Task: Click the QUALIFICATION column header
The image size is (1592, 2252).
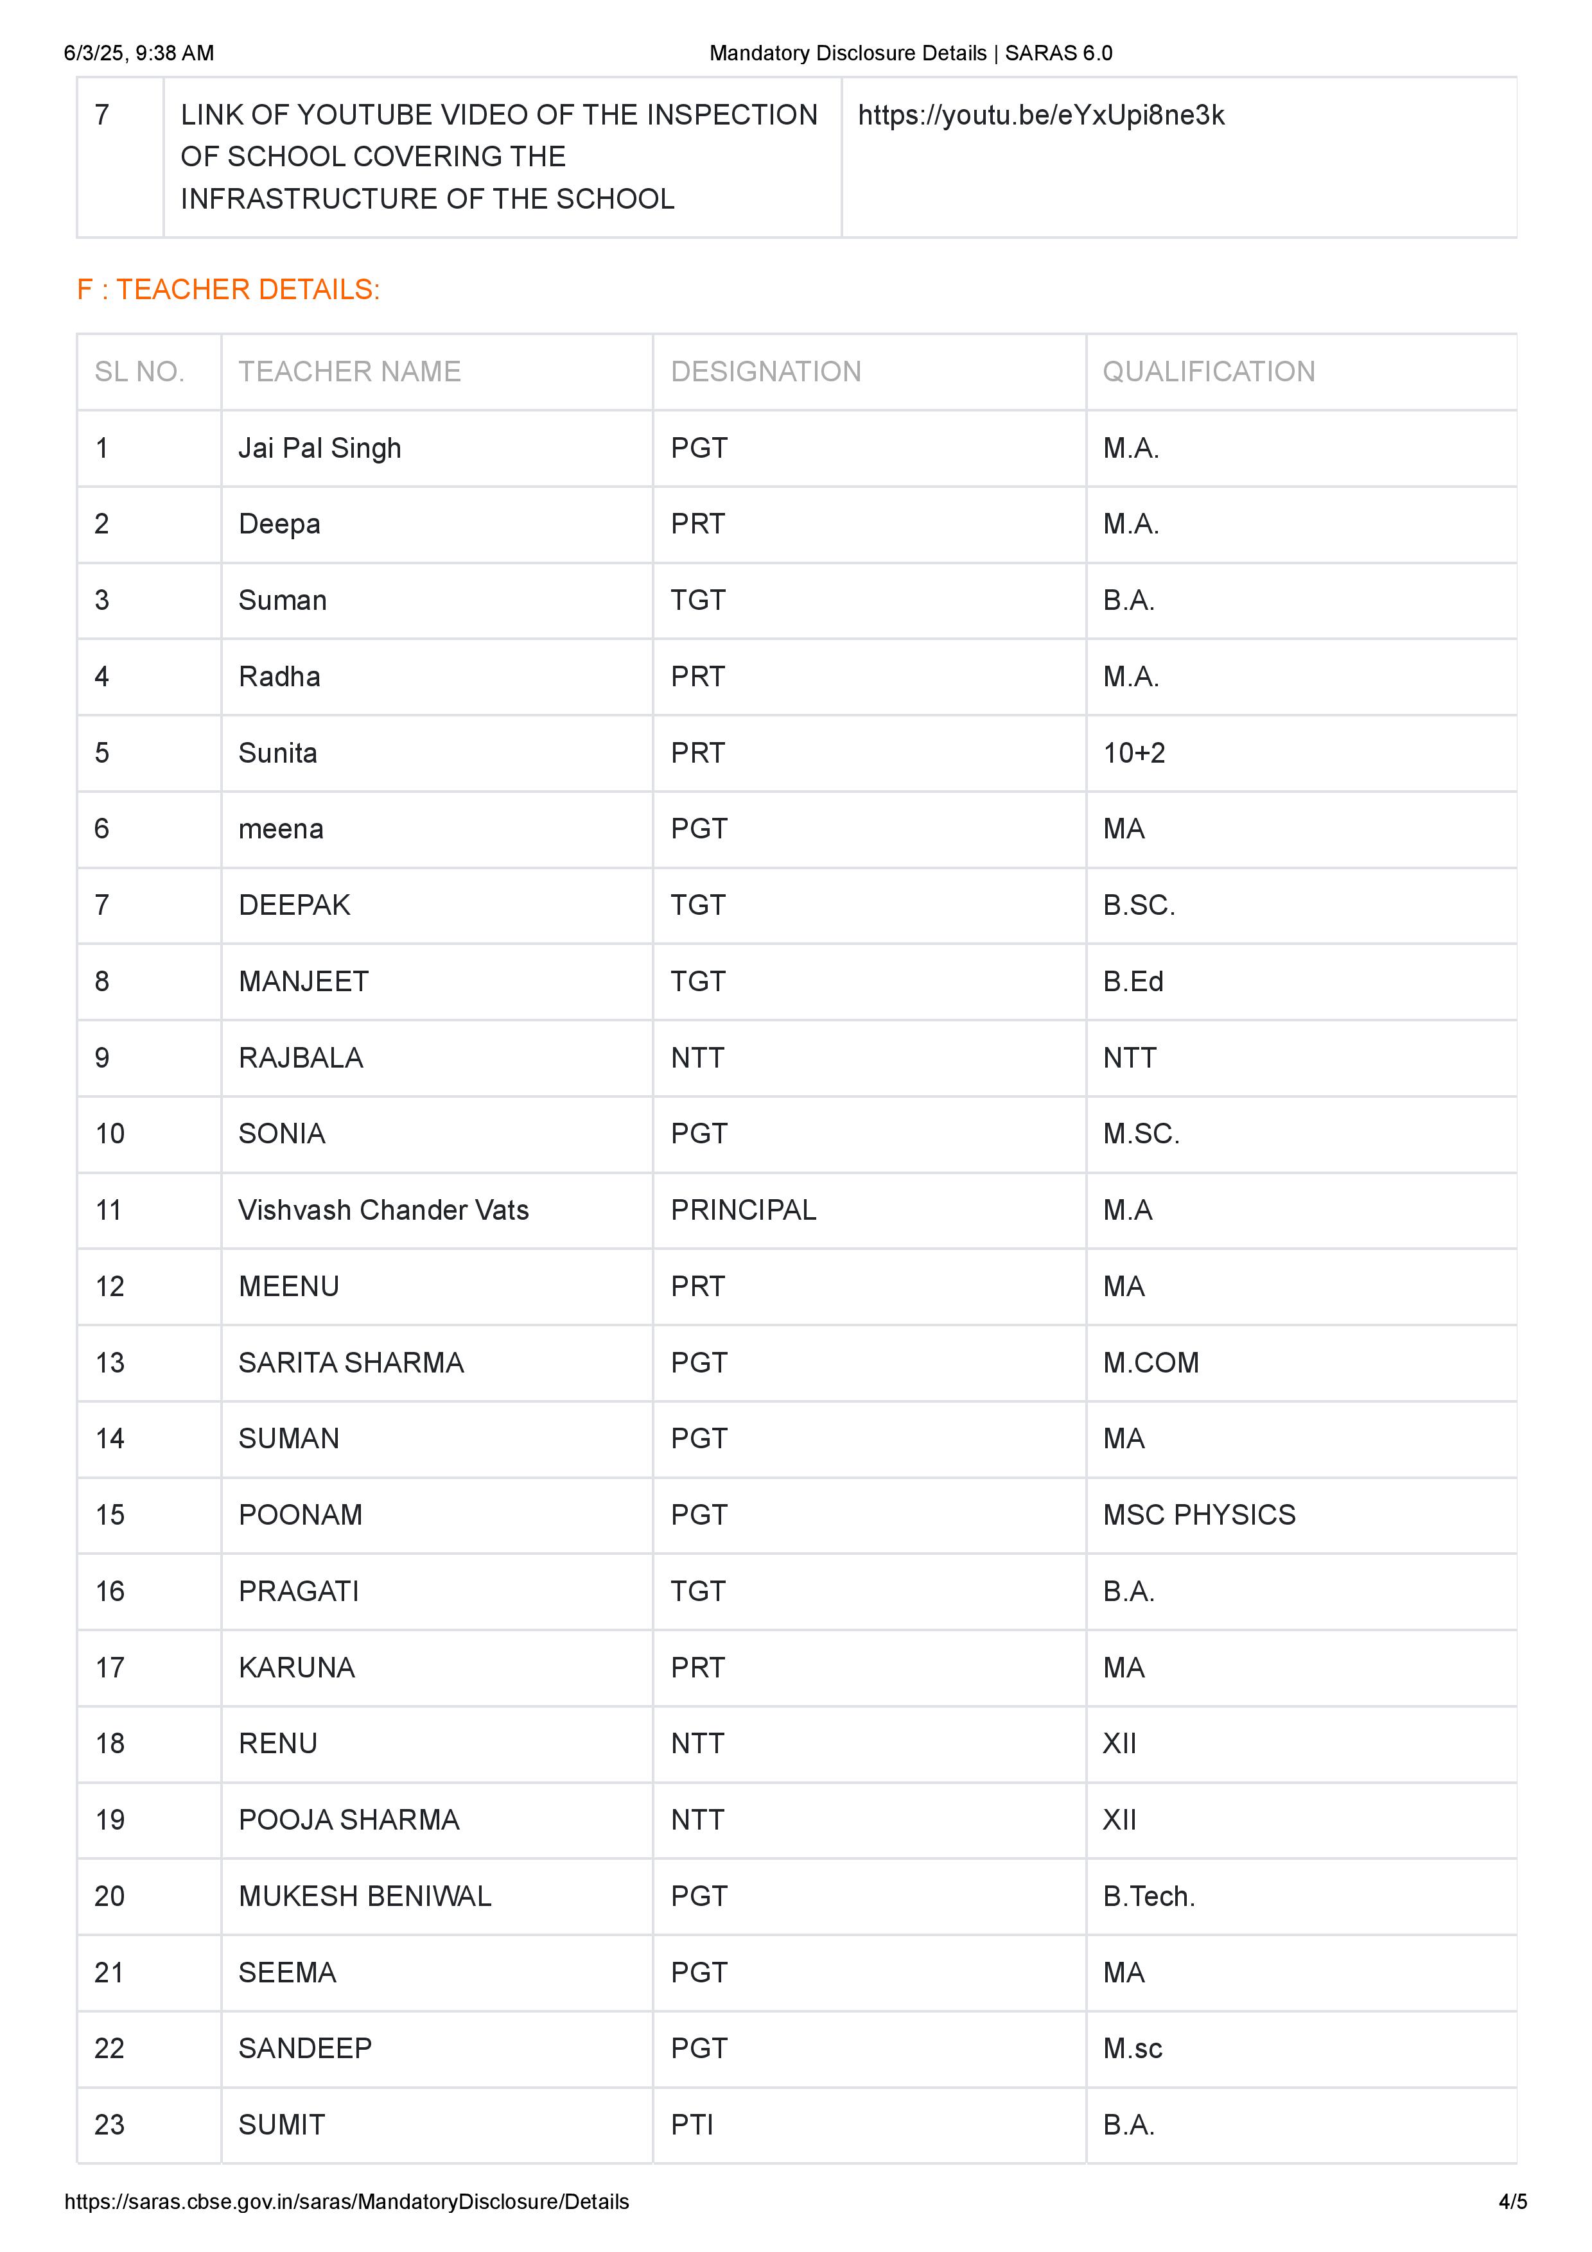Action: pyautogui.click(x=1209, y=372)
